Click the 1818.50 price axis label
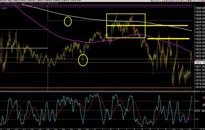The image size is (205, 130). point(200,87)
